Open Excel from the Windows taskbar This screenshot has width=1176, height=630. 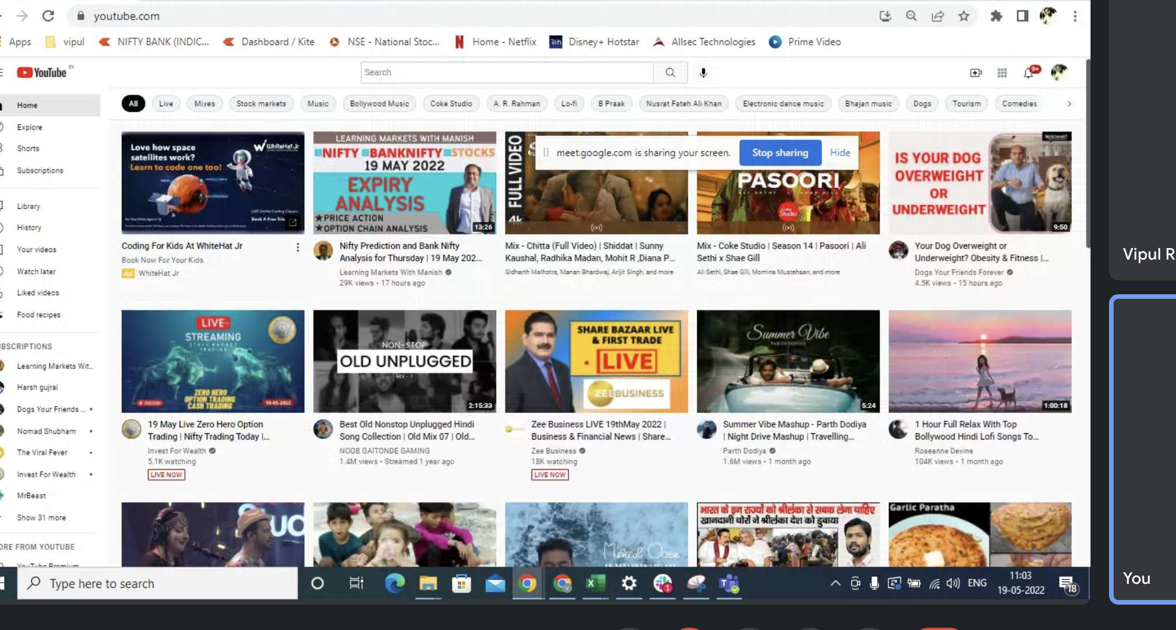click(595, 583)
